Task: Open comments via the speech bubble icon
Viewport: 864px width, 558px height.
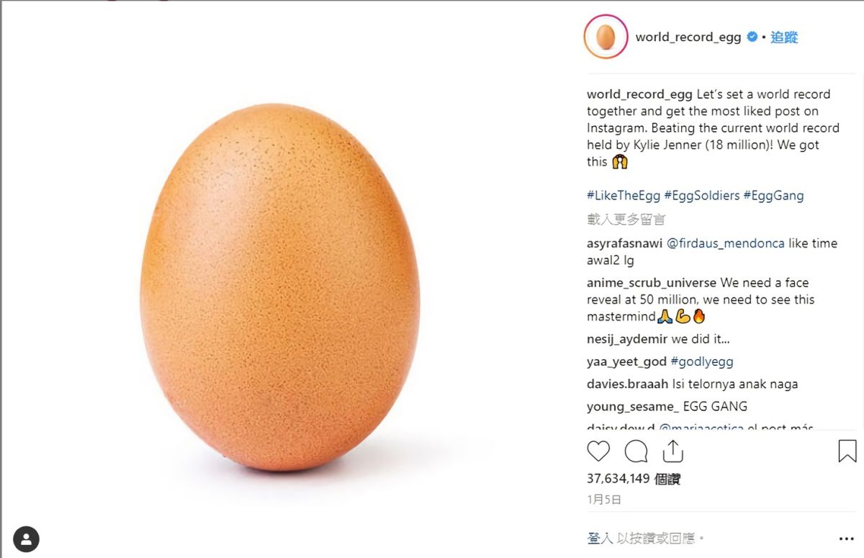Action: click(634, 451)
